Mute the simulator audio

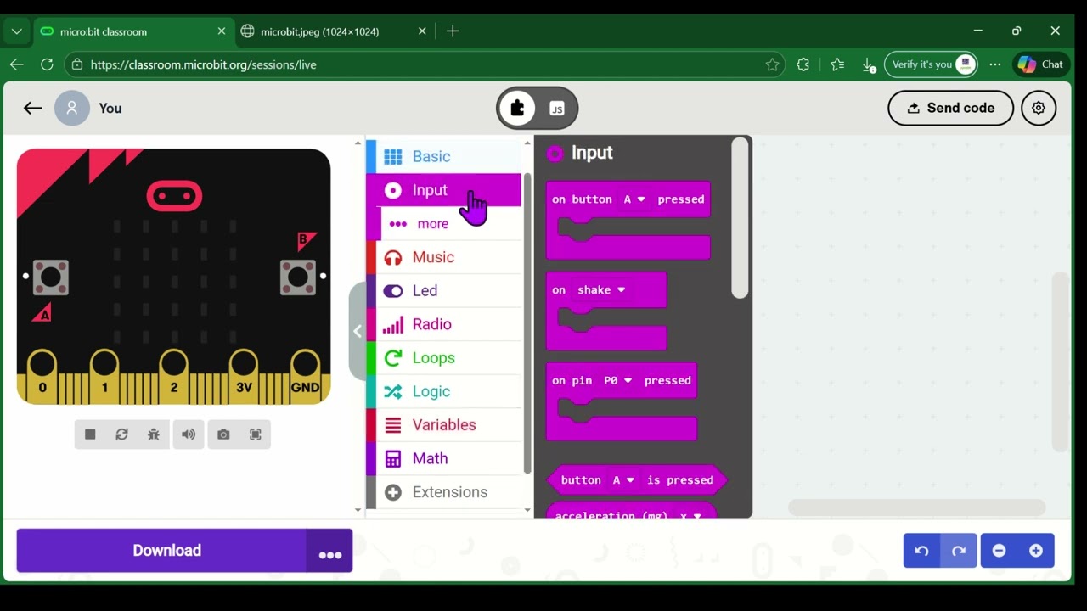(189, 434)
